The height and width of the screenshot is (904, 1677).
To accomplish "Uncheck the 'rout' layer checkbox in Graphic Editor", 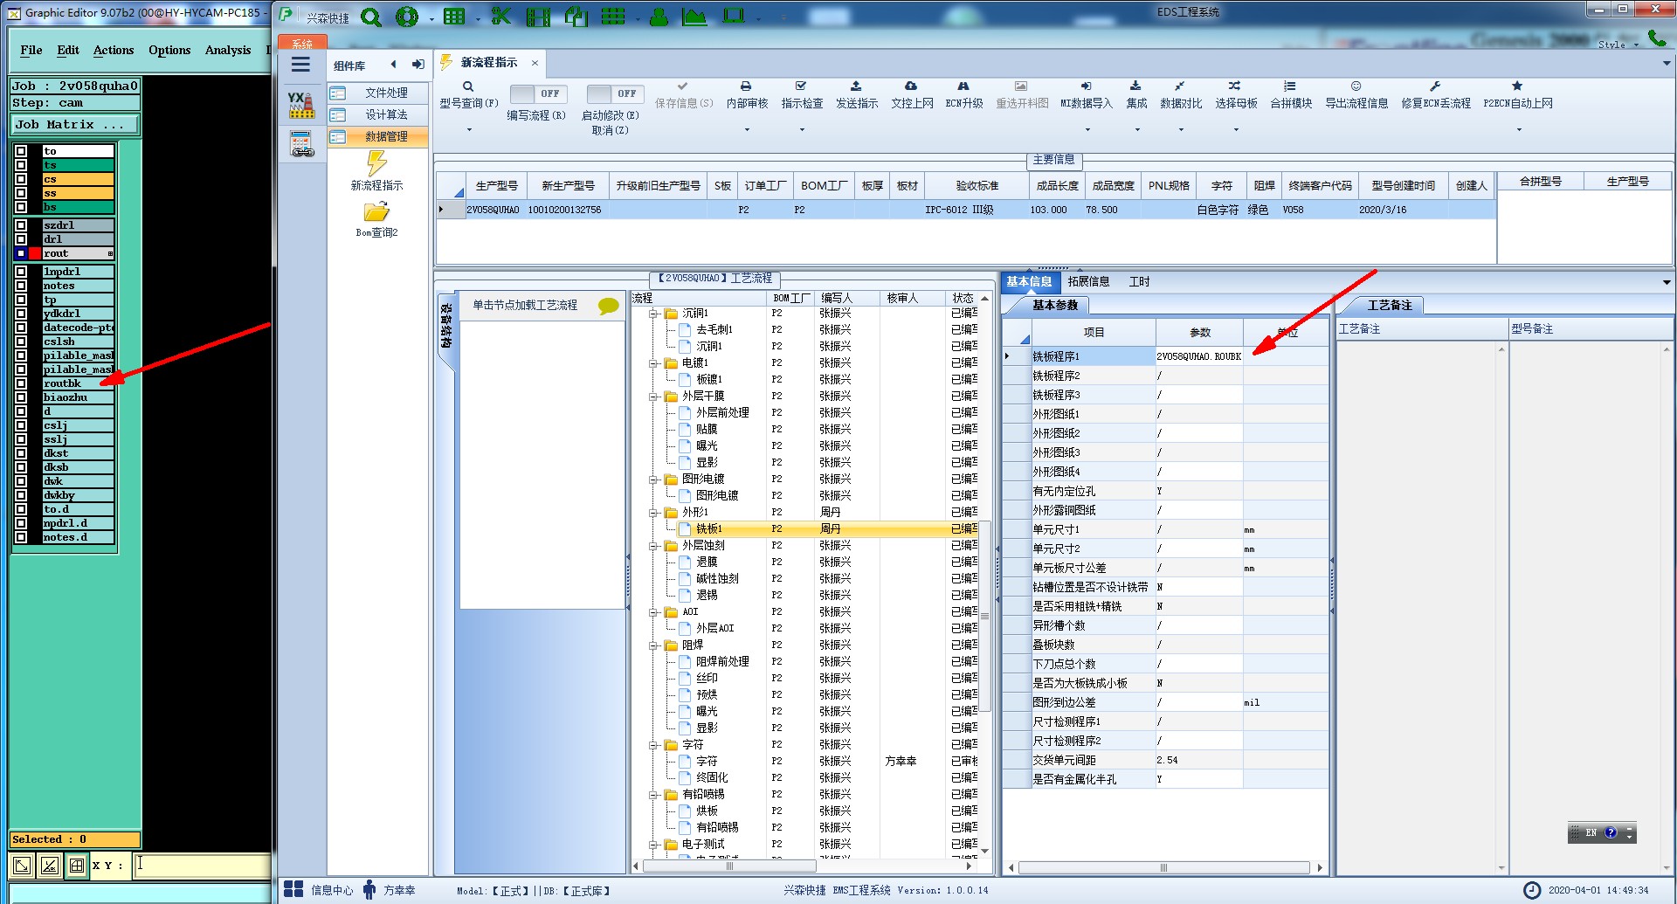I will click(x=21, y=253).
